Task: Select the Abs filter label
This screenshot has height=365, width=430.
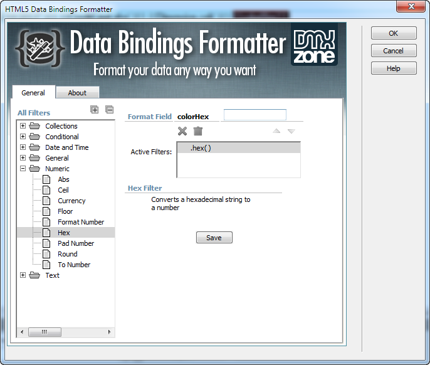Action: coord(64,179)
